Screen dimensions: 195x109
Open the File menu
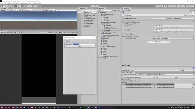pos(2,3)
